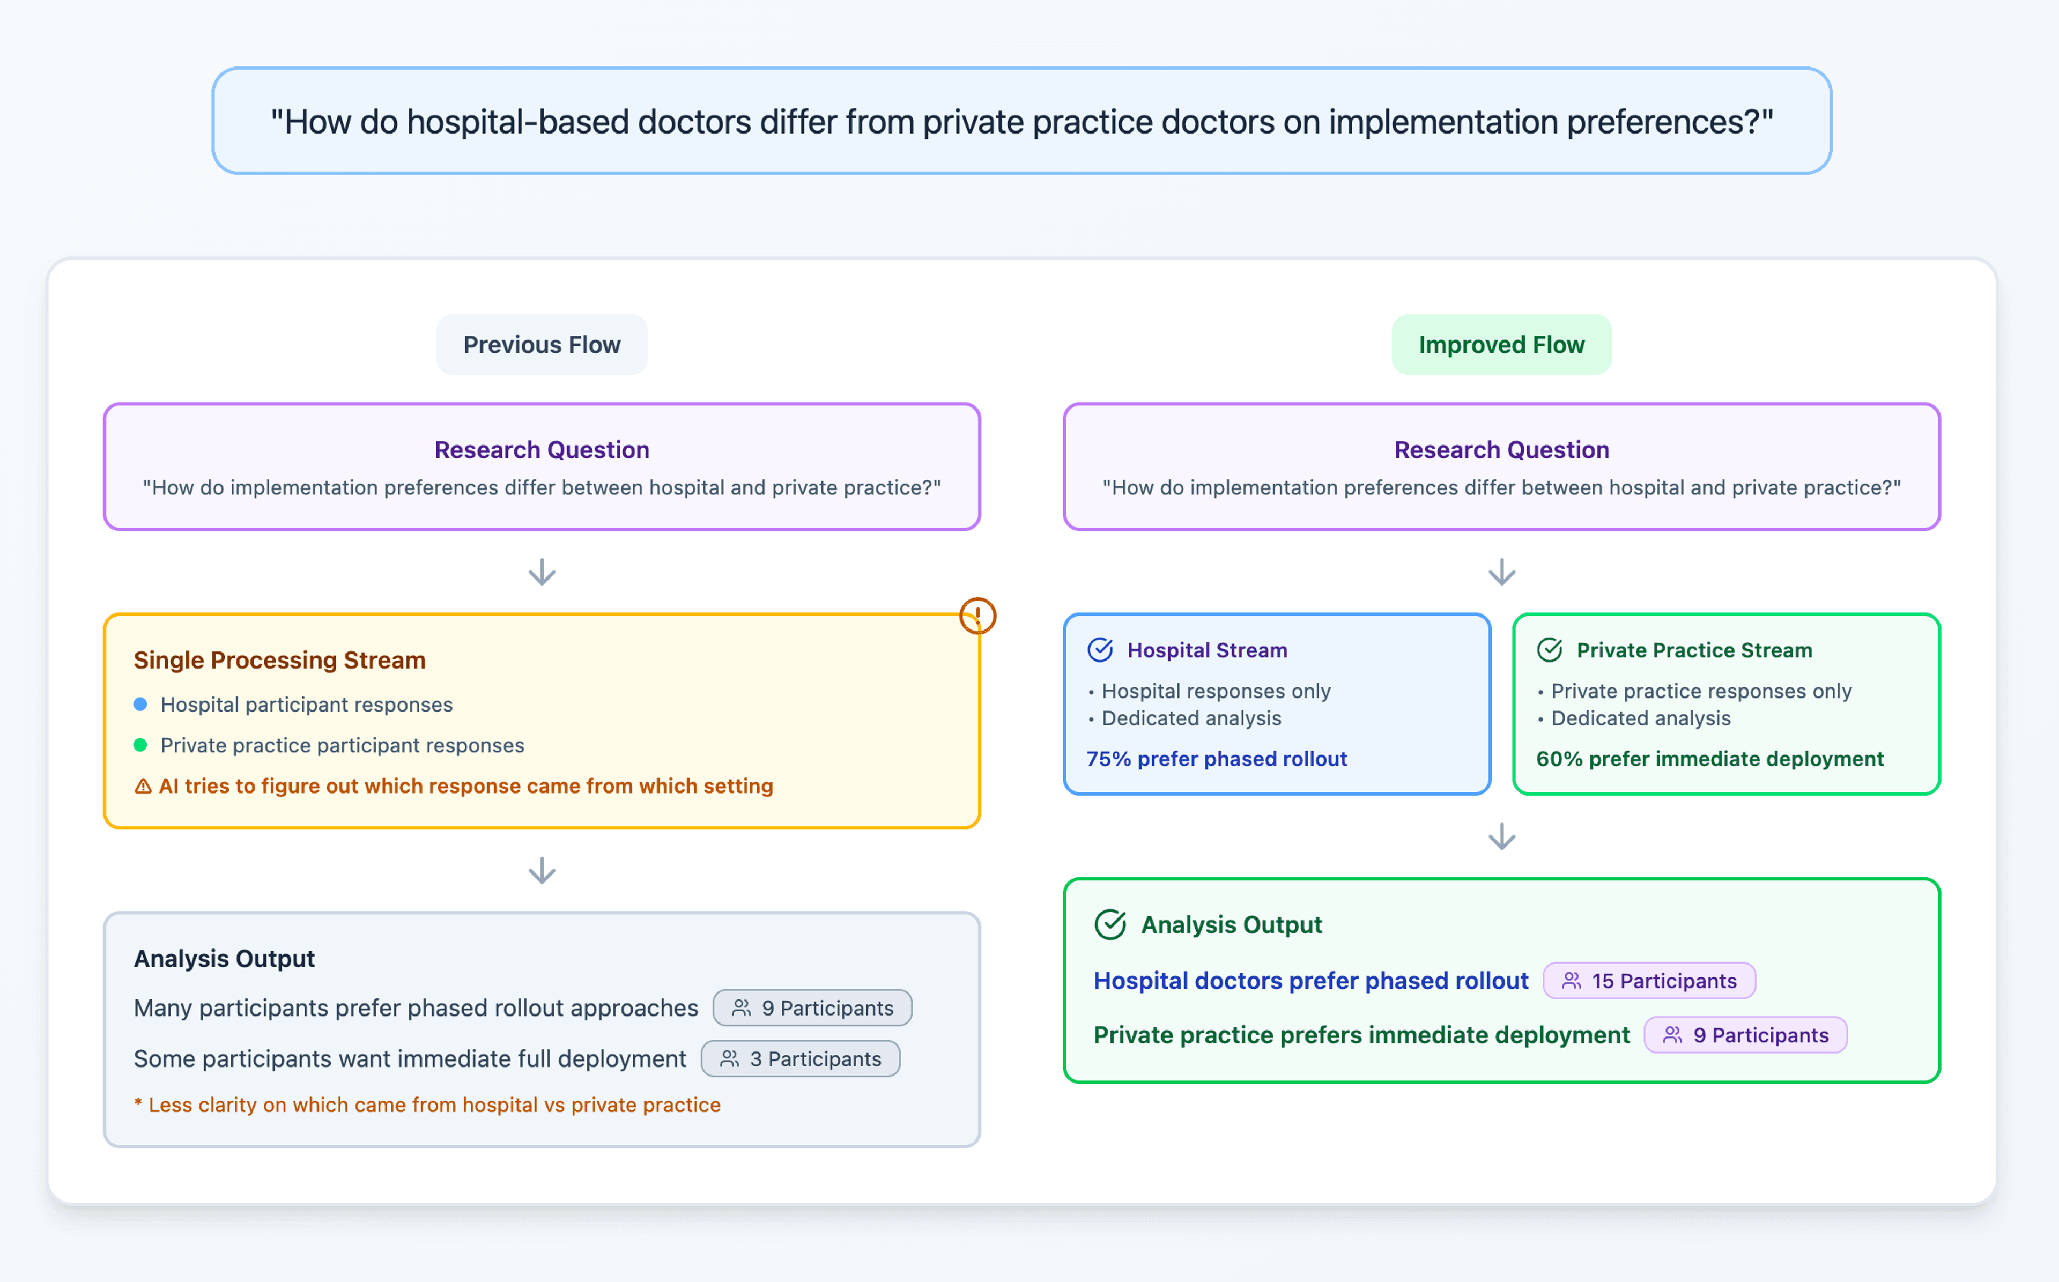This screenshot has height=1282, width=2059.
Task: Open the 3 Participants badge
Action: pyautogui.click(x=800, y=1059)
